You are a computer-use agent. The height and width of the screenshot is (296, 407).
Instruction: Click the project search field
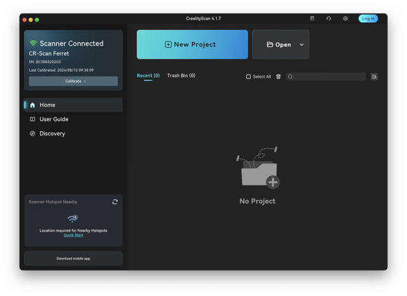(x=326, y=76)
